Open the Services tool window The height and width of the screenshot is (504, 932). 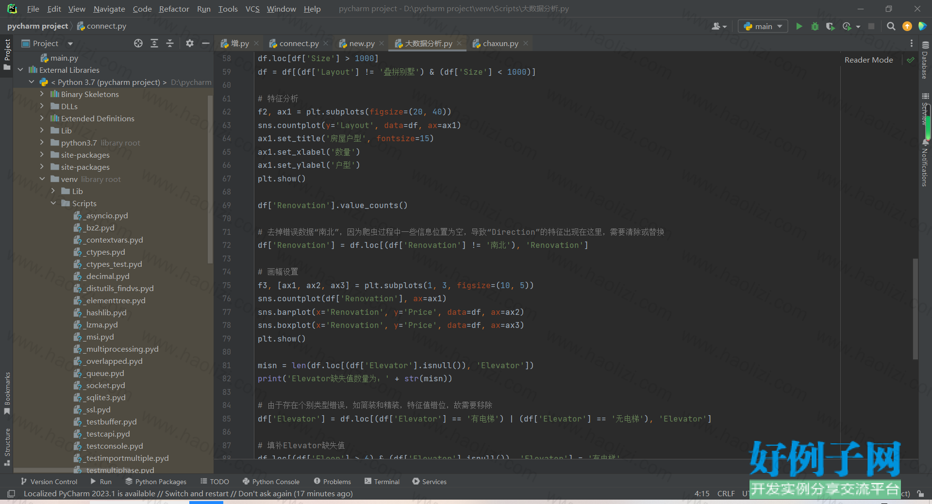[x=429, y=481]
